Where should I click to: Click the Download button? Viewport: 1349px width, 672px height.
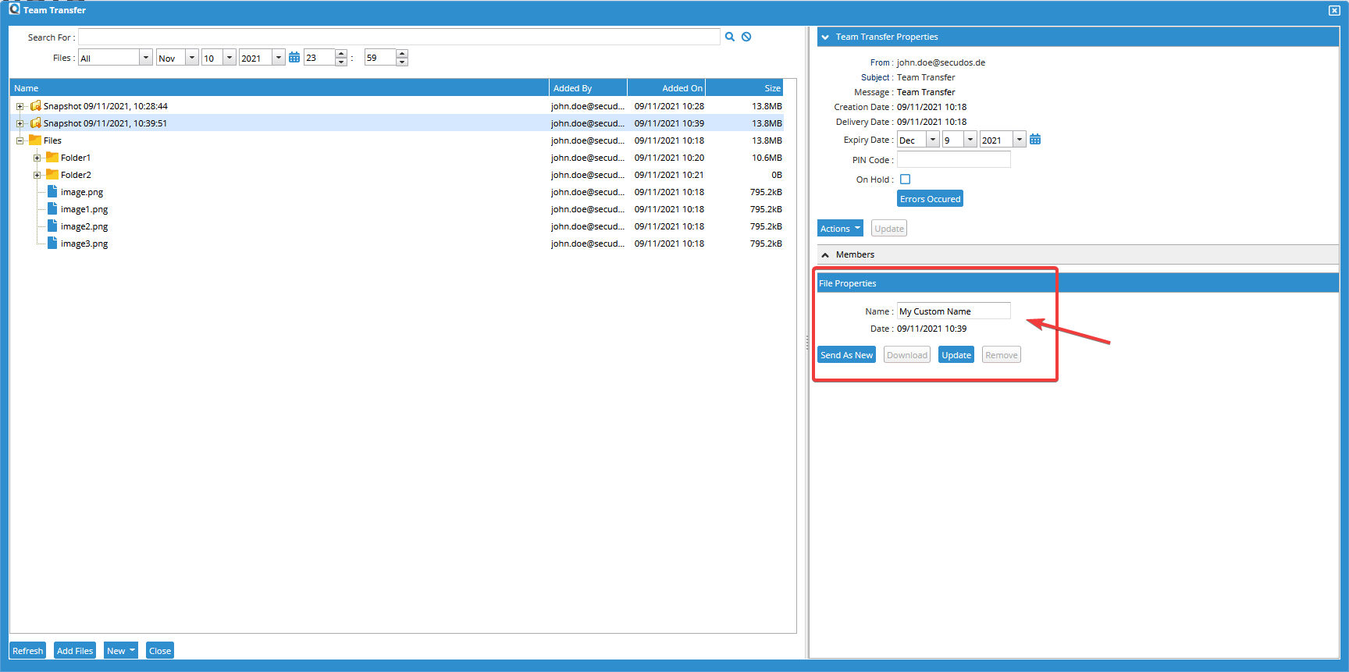point(907,355)
